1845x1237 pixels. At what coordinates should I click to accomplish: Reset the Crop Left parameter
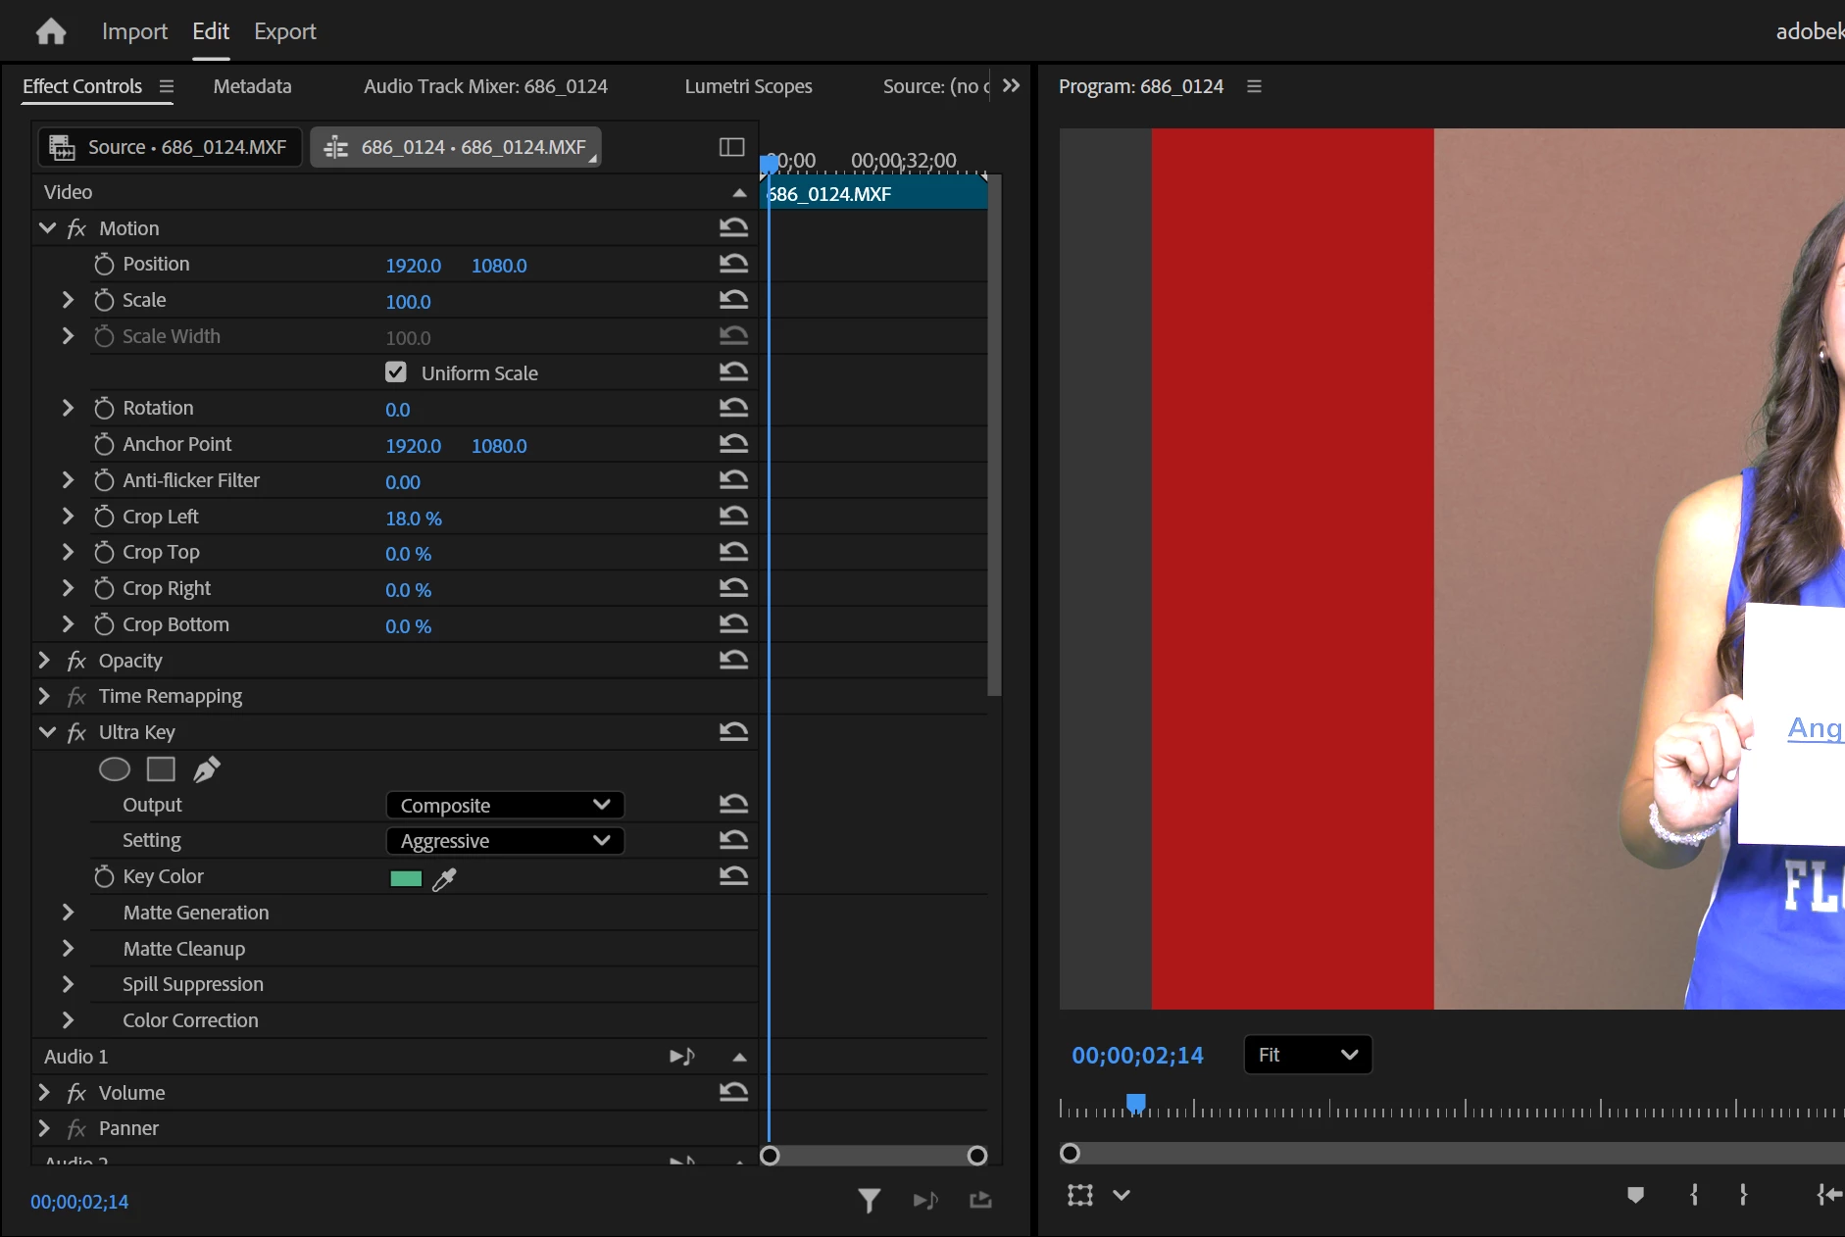[x=733, y=517]
